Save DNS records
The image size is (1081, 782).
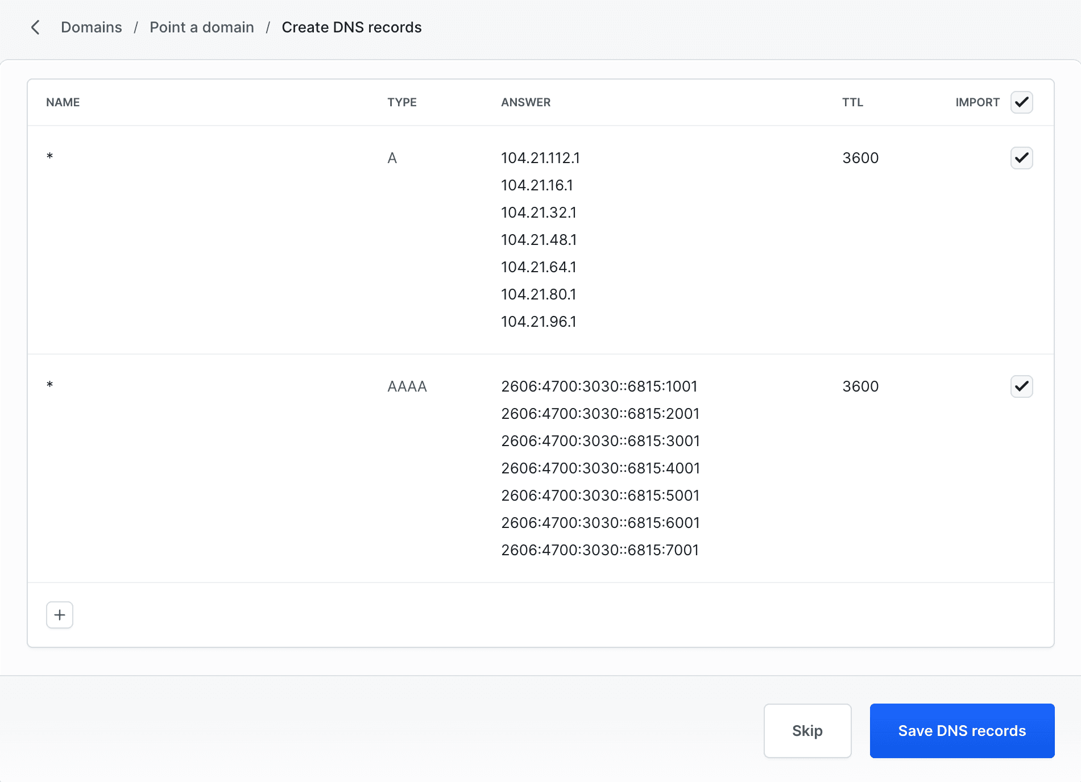[962, 731]
